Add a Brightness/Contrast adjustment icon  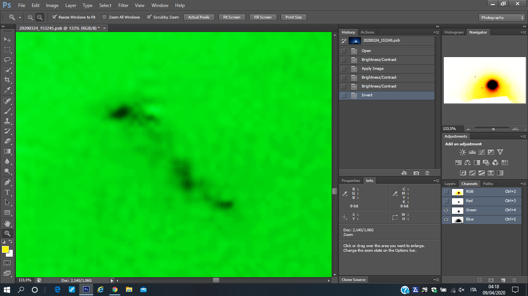click(x=463, y=152)
